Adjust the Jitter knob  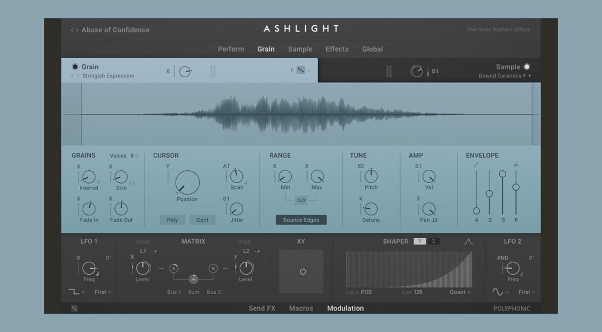tap(236, 209)
